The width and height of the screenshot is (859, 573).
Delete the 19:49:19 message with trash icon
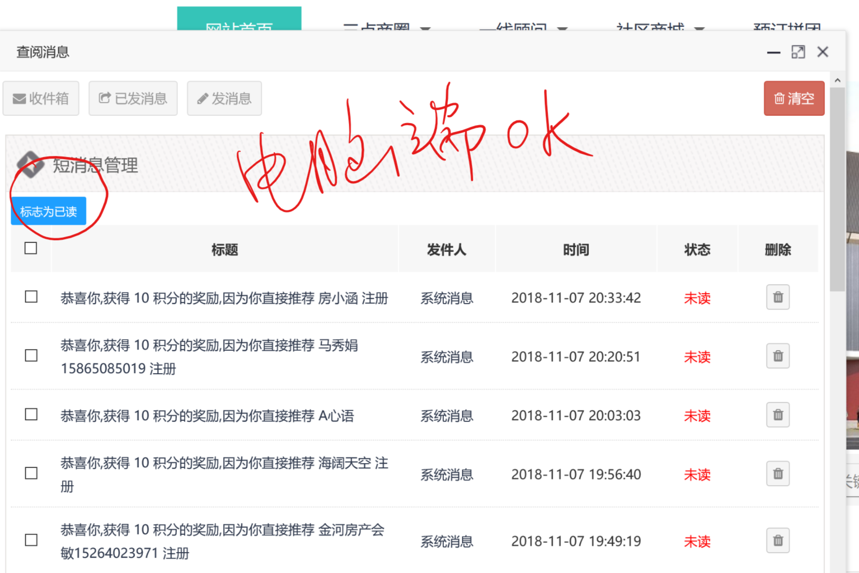778,541
